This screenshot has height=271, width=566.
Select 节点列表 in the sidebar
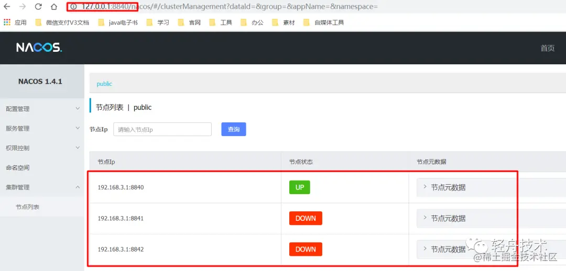coord(42,207)
